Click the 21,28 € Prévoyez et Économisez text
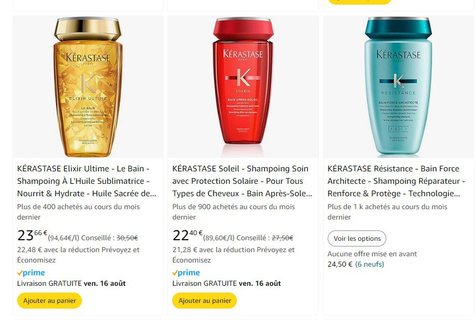This screenshot has width=476, height=320. [x=233, y=255]
